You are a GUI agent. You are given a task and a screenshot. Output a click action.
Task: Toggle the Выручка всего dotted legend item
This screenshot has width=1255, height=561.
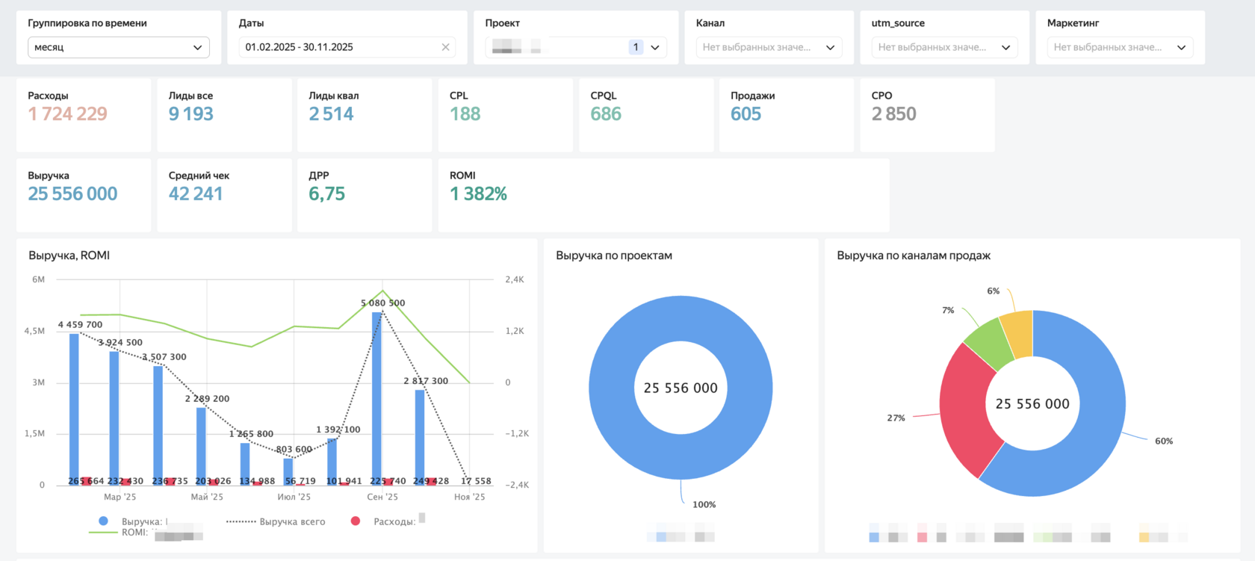276,521
